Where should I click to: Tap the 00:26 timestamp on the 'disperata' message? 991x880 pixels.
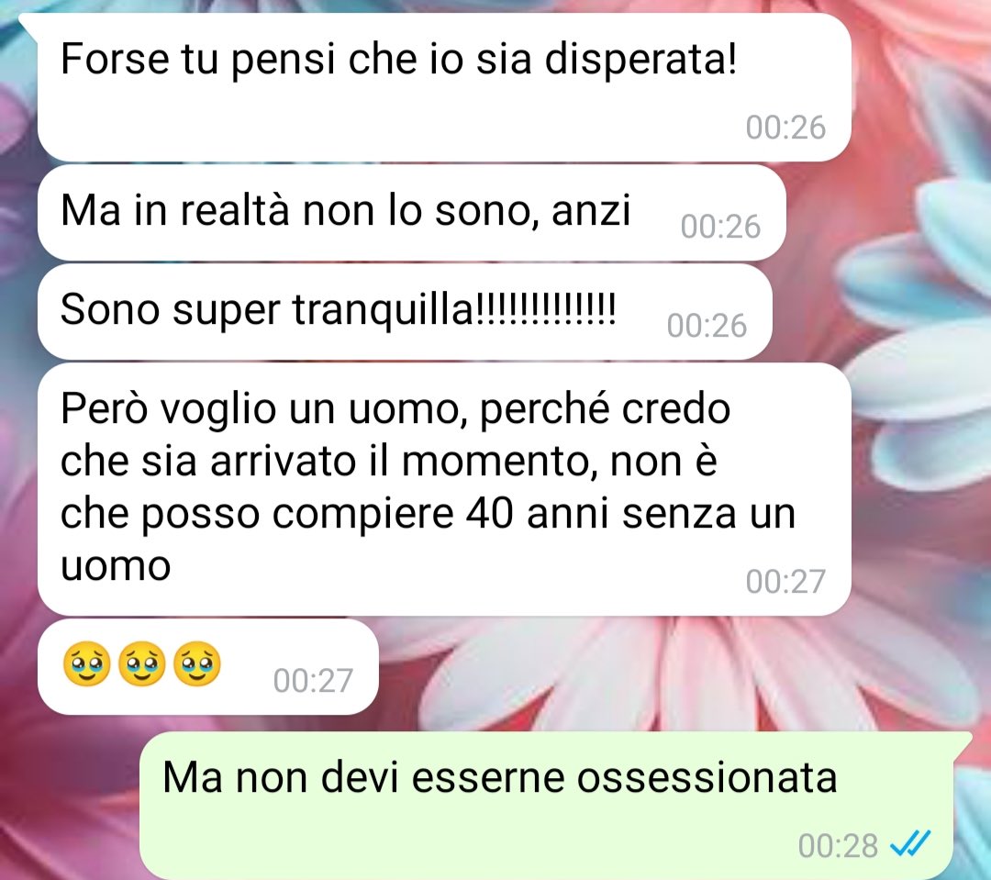click(785, 127)
